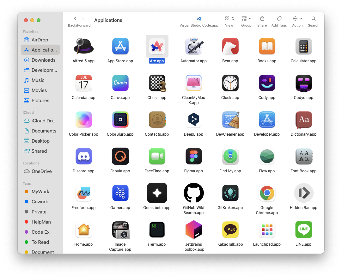Select the DevCleaner.app icon
The height and width of the screenshot is (277, 342).
point(230,120)
